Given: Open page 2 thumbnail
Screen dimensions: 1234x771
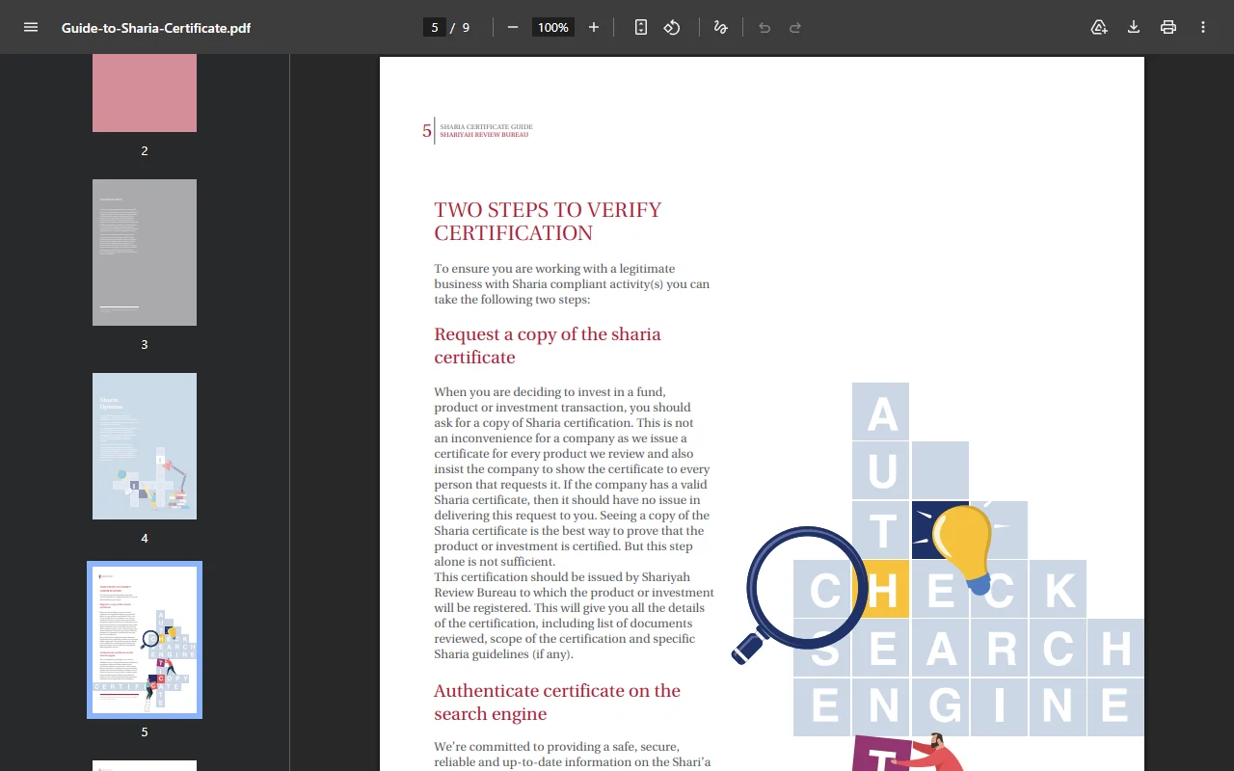Looking at the screenshot, I should [x=145, y=93].
